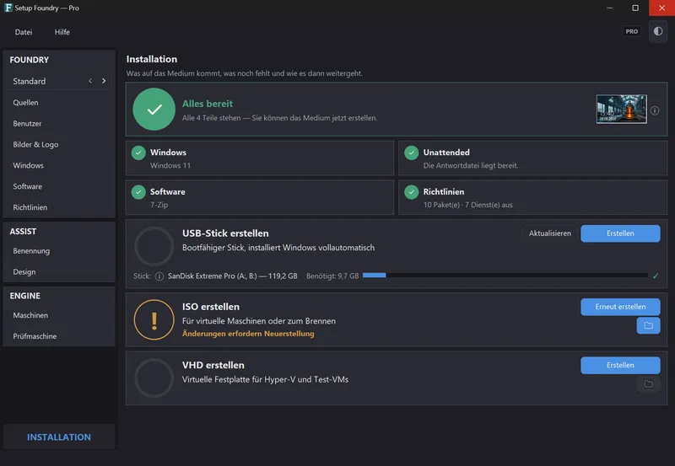Image resolution: width=675 pixels, height=466 pixels.
Task: Click the stick info icon near SanDisk
Action: (159, 276)
